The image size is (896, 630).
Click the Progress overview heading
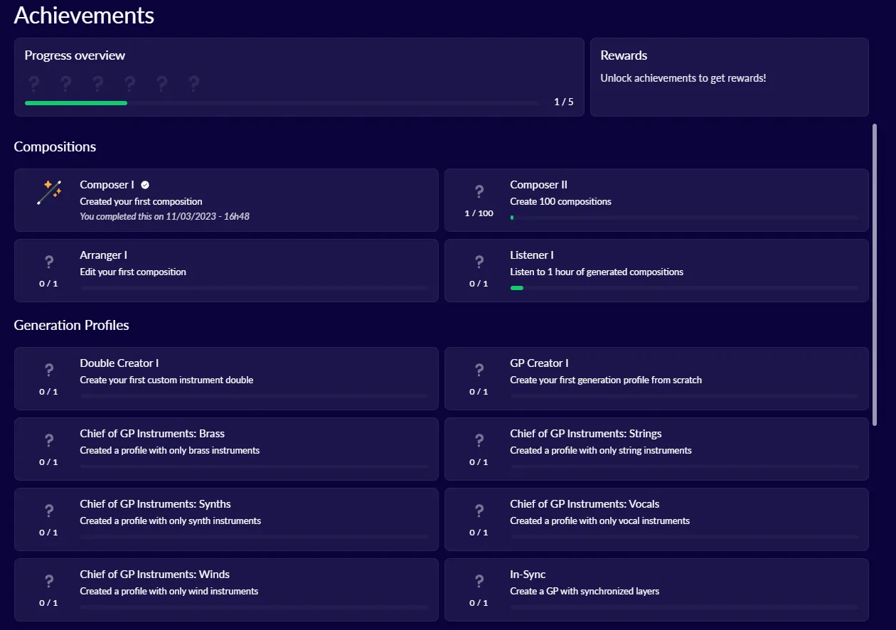[75, 55]
